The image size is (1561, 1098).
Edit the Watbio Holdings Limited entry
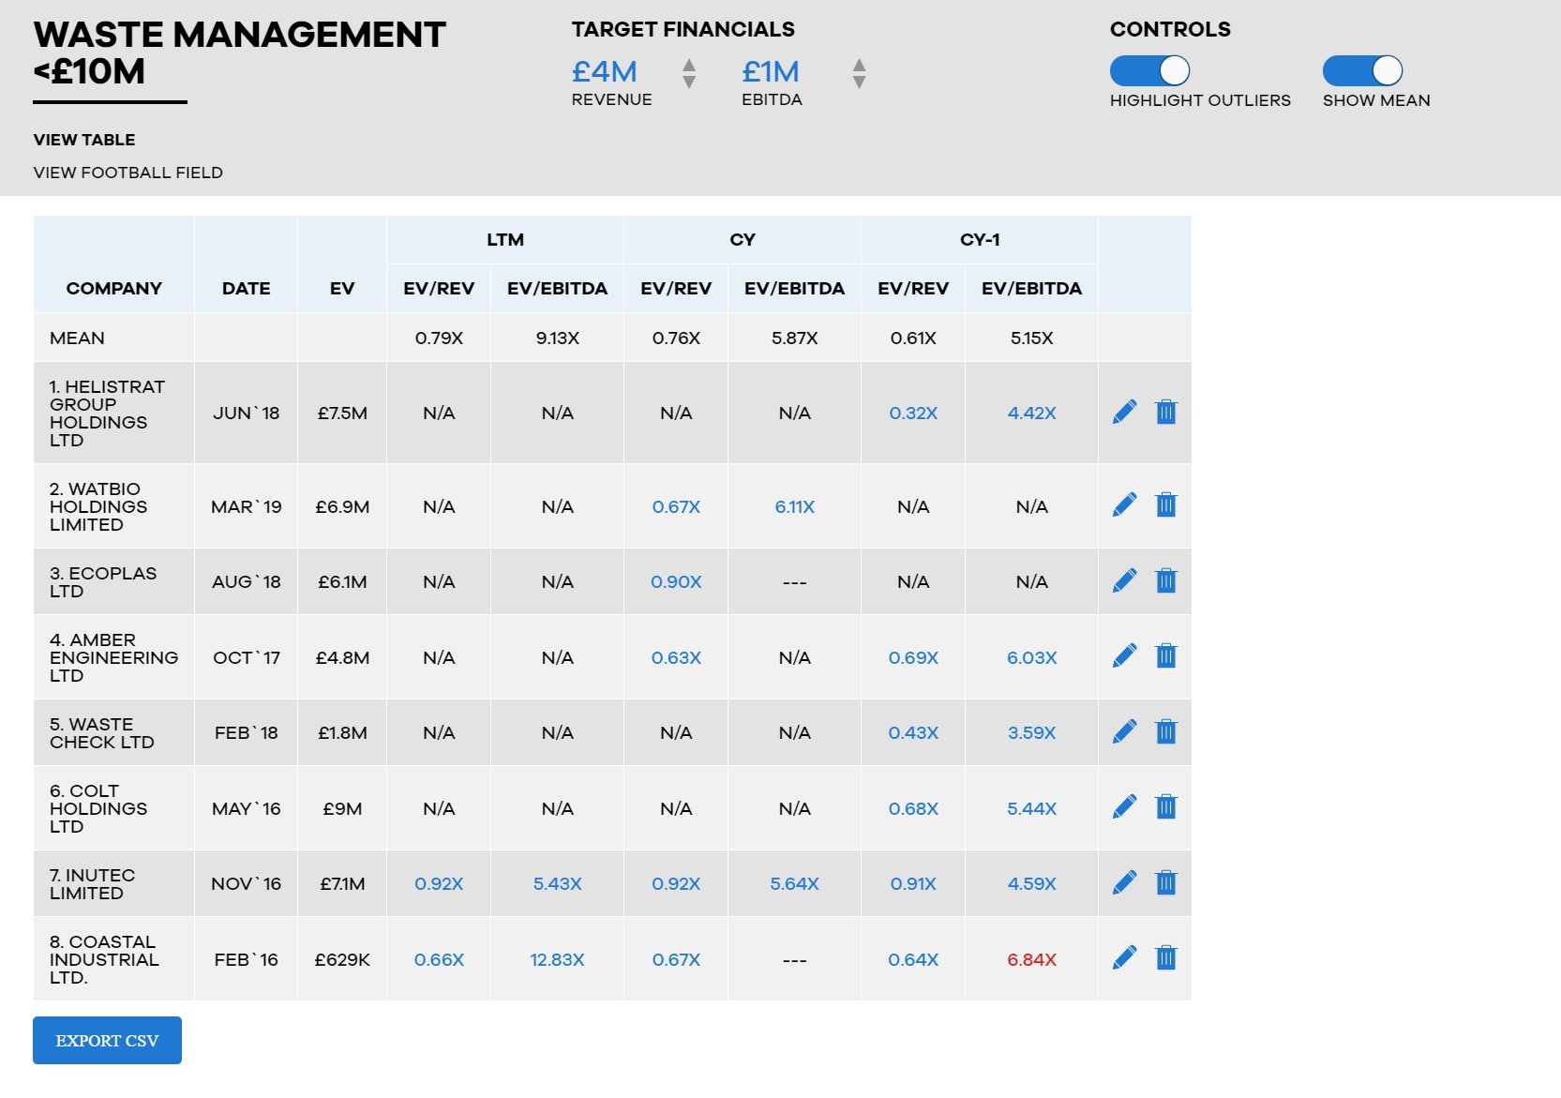[1124, 505]
